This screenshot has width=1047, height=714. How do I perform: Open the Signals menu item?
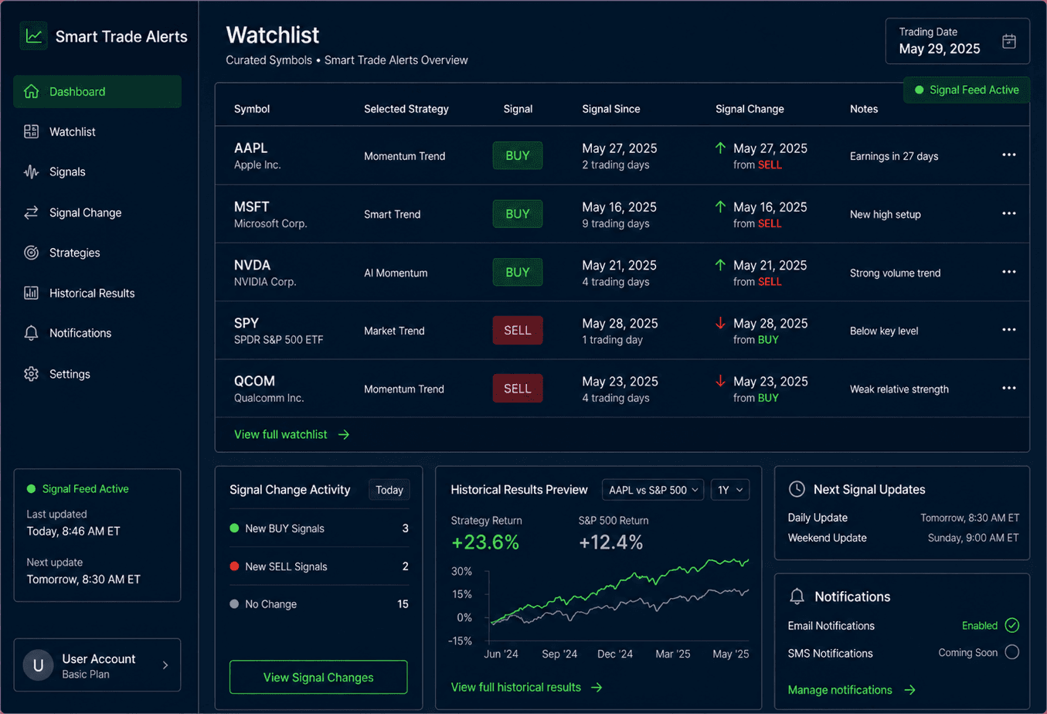97,172
